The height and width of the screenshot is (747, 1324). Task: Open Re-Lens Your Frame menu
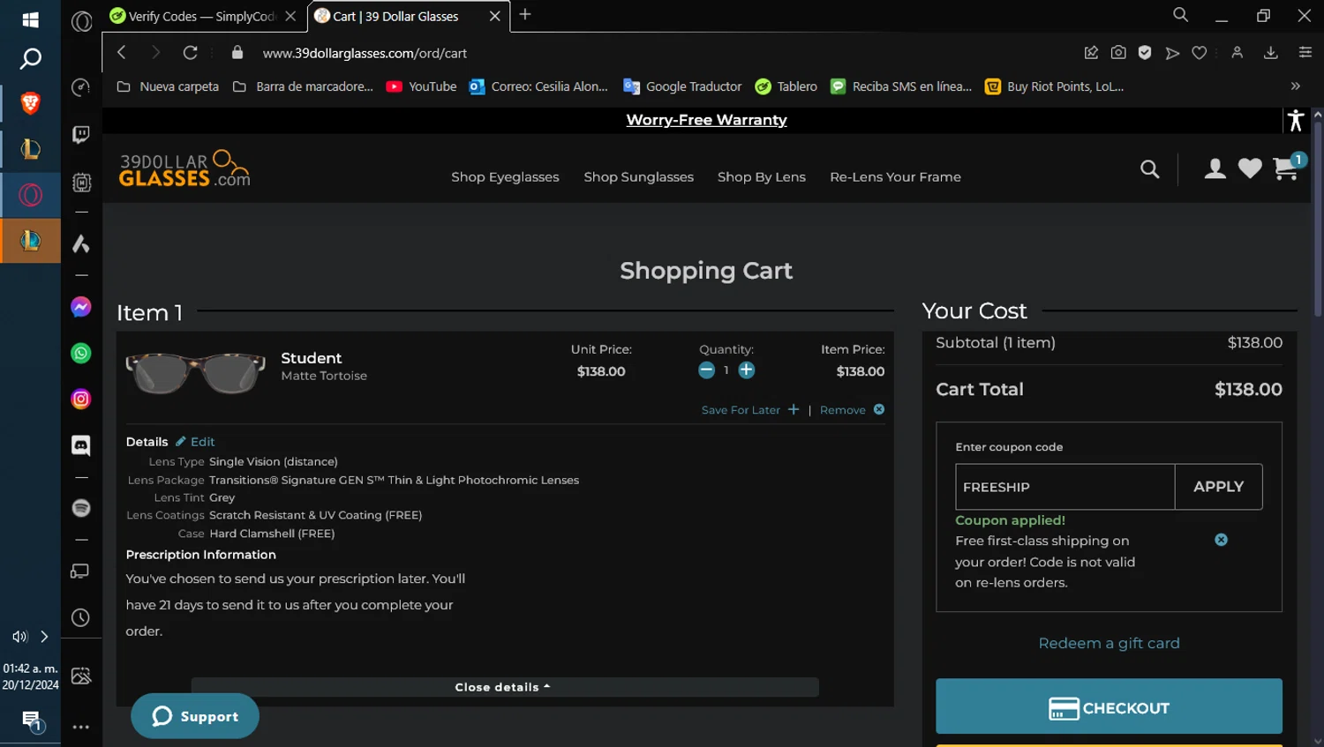pyautogui.click(x=895, y=177)
